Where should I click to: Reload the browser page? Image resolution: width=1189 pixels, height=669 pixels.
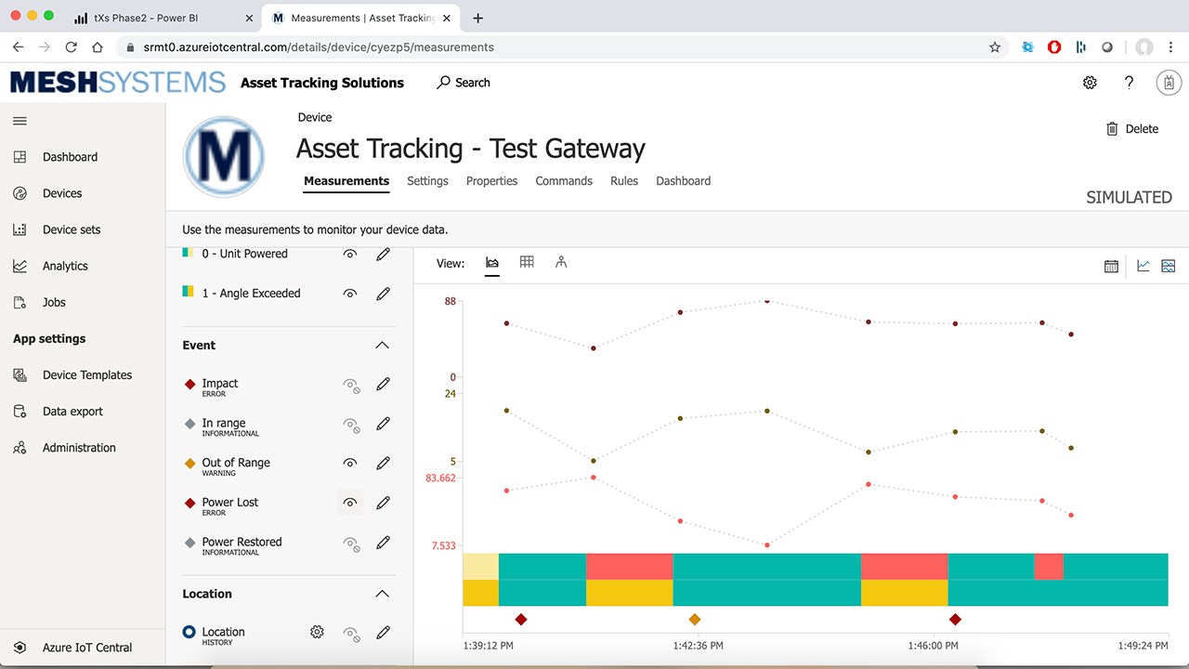pyautogui.click(x=71, y=46)
